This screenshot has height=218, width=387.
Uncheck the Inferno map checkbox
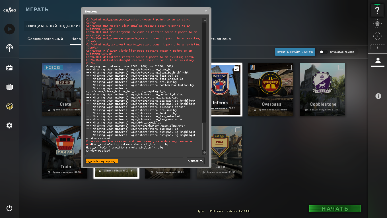click(x=236, y=69)
